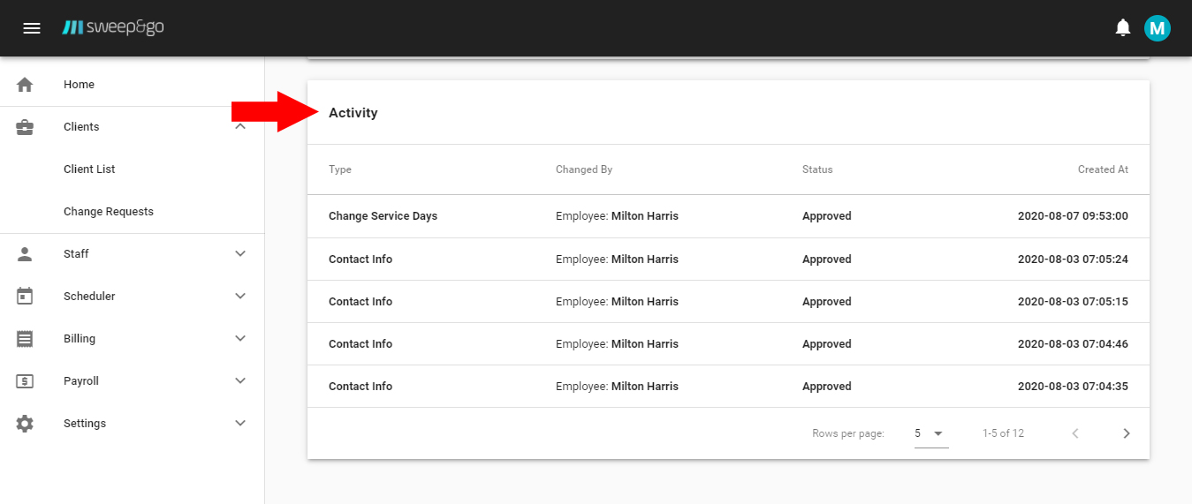The height and width of the screenshot is (504, 1192).
Task: Open the Rows per page dropdown
Action: (x=930, y=433)
